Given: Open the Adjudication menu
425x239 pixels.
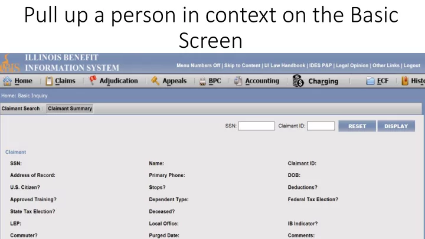Looking at the screenshot, I should [119, 81].
